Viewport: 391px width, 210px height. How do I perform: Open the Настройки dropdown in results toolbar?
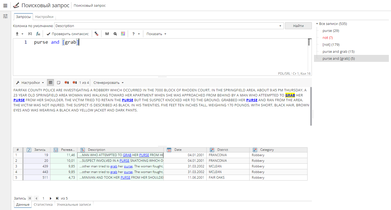point(30,82)
